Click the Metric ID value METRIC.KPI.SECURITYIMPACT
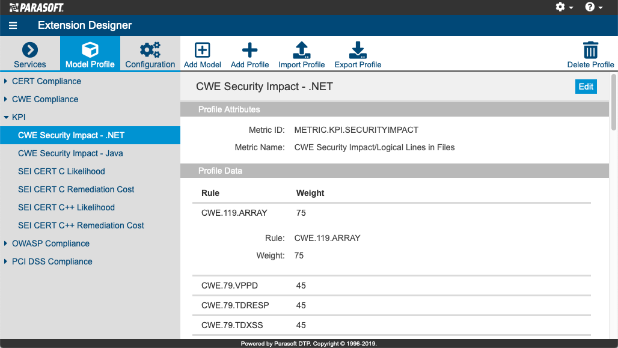The width and height of the screenshot is (618, 348). (x=356, y=130)
